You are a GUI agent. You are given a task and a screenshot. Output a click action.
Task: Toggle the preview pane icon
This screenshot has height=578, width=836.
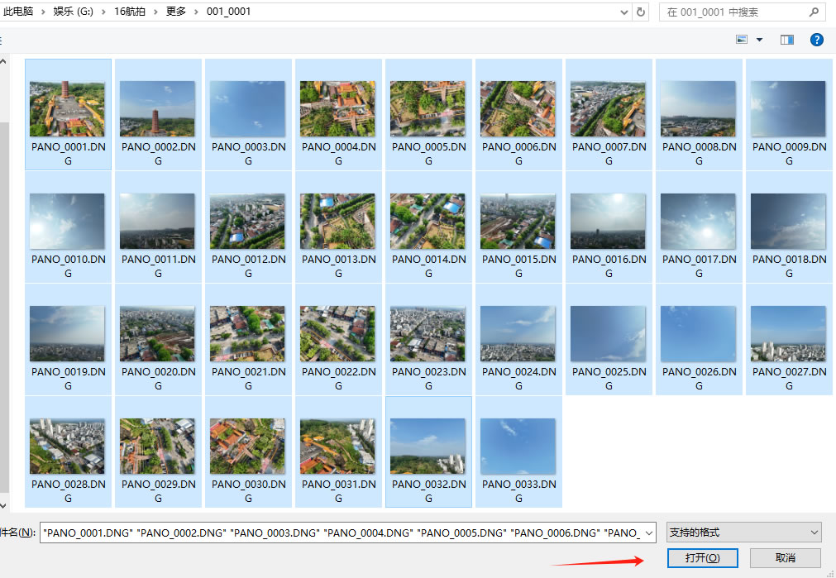coord(786,40)
